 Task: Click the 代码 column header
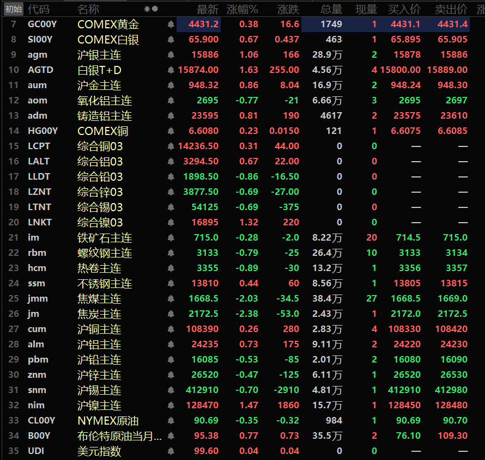[x=38, y=9]
